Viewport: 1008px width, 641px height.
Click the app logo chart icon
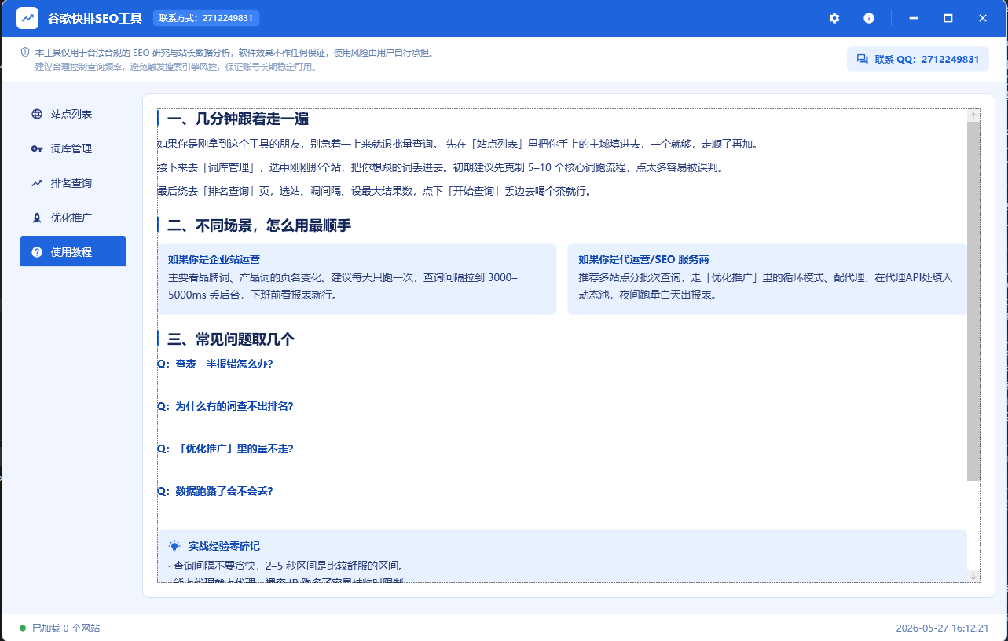(x=27, y=18)
